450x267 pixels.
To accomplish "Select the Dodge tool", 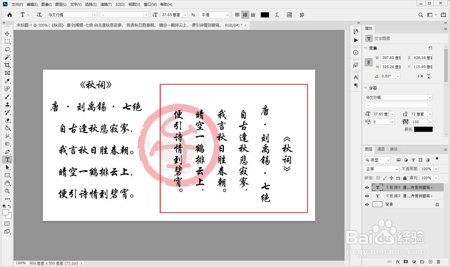I will (x=7, y=144).
